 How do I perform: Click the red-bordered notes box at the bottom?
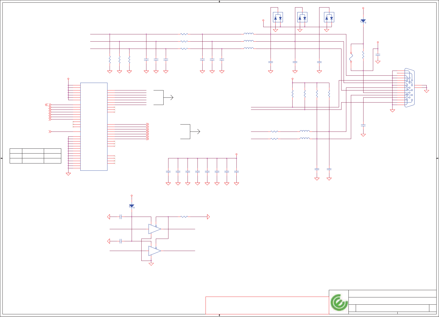tap(267, 305)
